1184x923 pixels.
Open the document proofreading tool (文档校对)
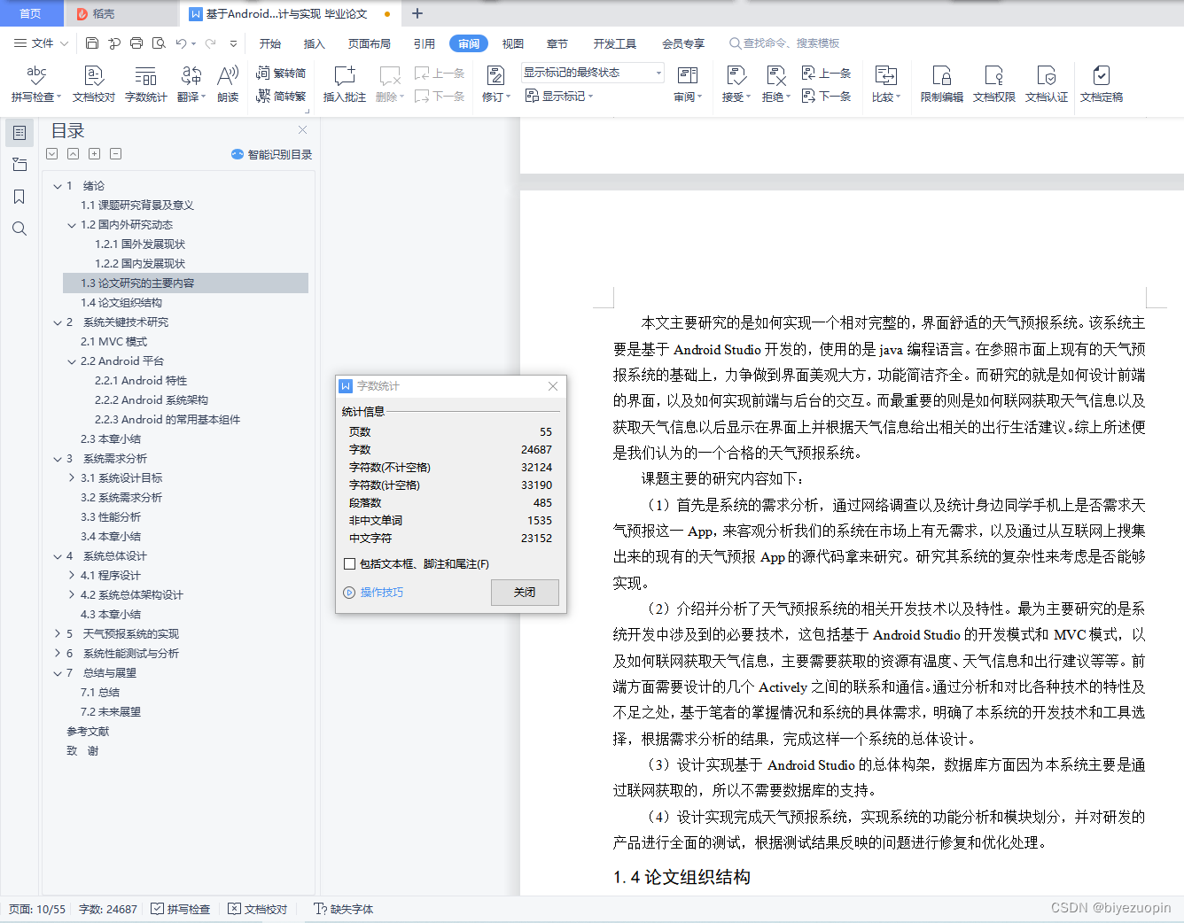(93, 84)
